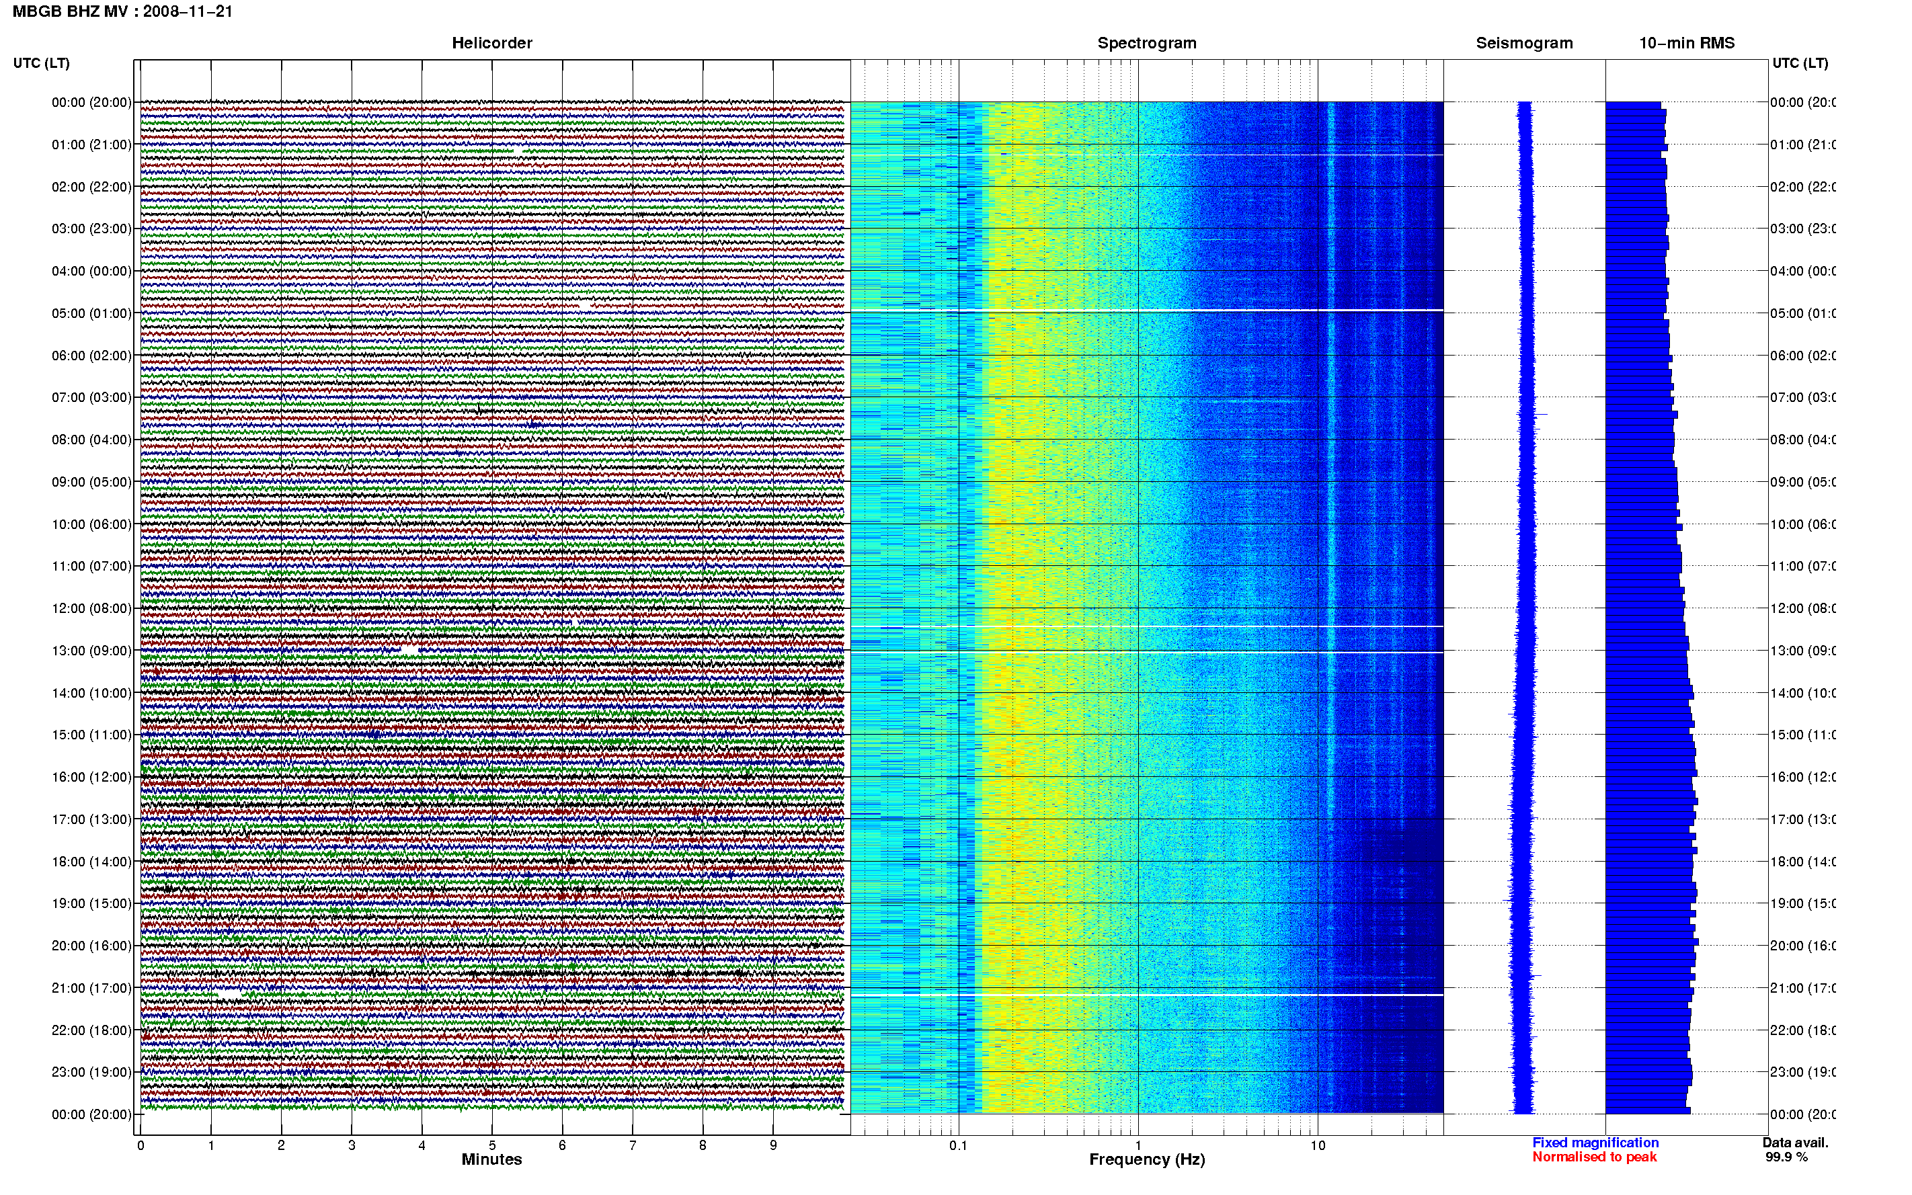Click the left 06:00 (02:00) time label
The width and height of the screenshot is (1912, 1195).
(x=91, y=356)
